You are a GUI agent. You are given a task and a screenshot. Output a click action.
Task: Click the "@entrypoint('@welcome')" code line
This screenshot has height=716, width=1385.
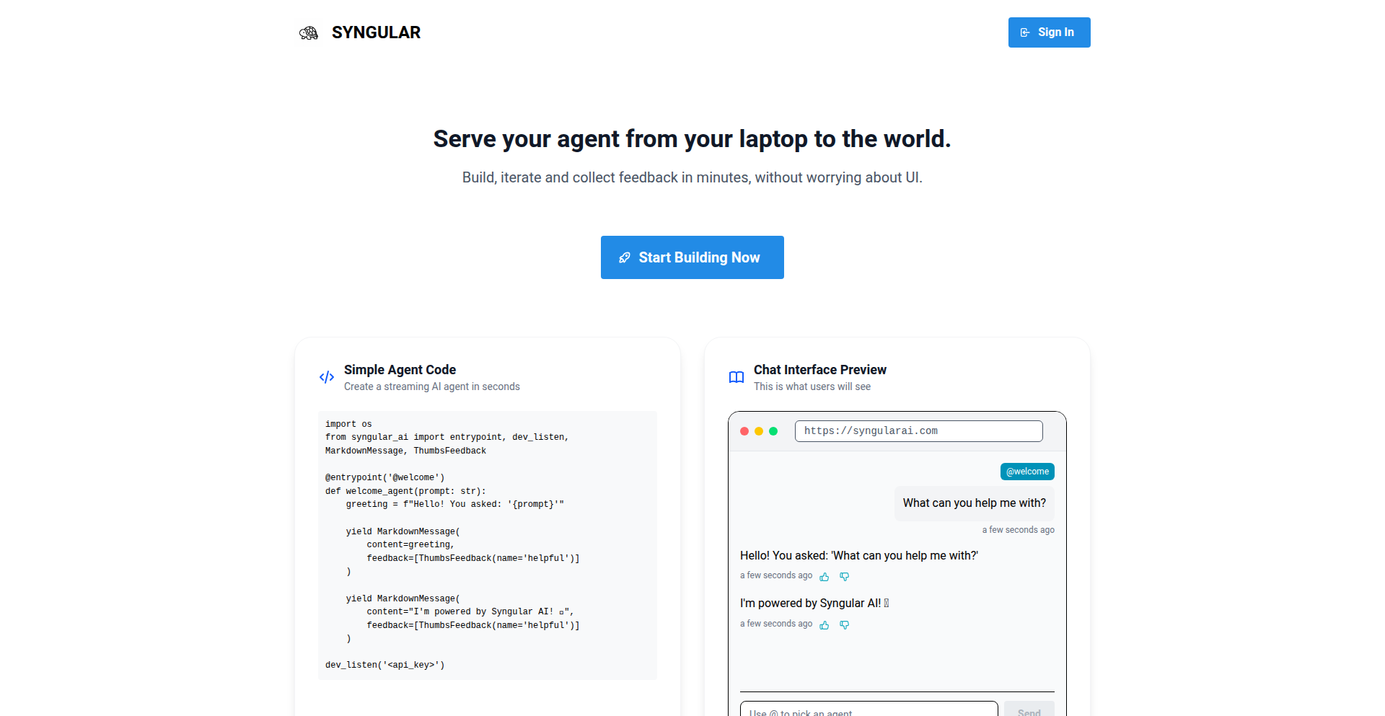[384, 477]
